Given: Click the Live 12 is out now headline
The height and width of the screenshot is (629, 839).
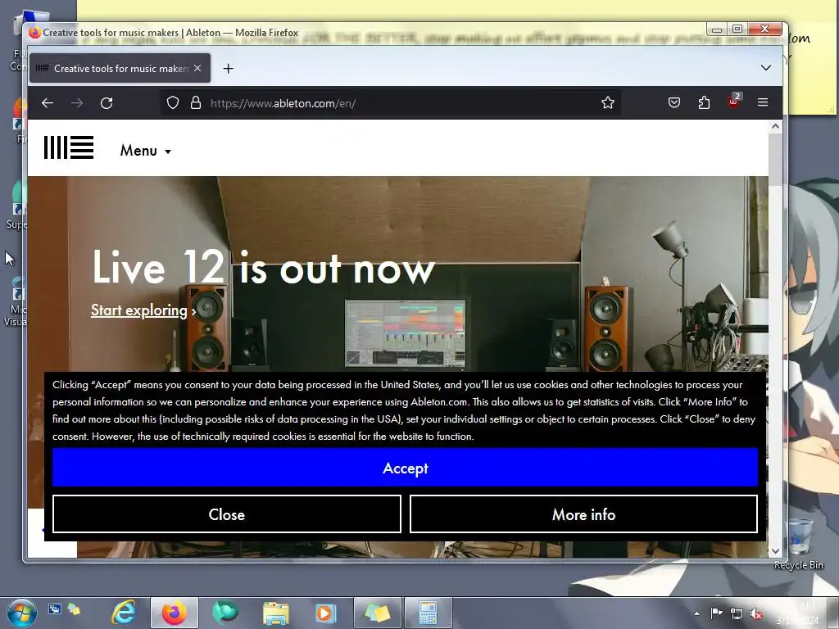Looking at the screenshot, I should pyautogui.click(x=263, y=268).
